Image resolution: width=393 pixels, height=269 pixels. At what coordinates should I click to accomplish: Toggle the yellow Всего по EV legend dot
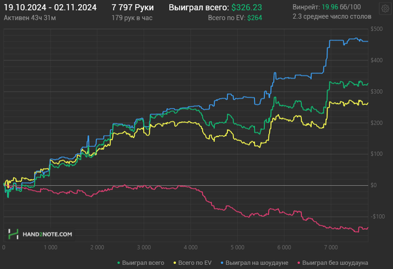(175, 263)
